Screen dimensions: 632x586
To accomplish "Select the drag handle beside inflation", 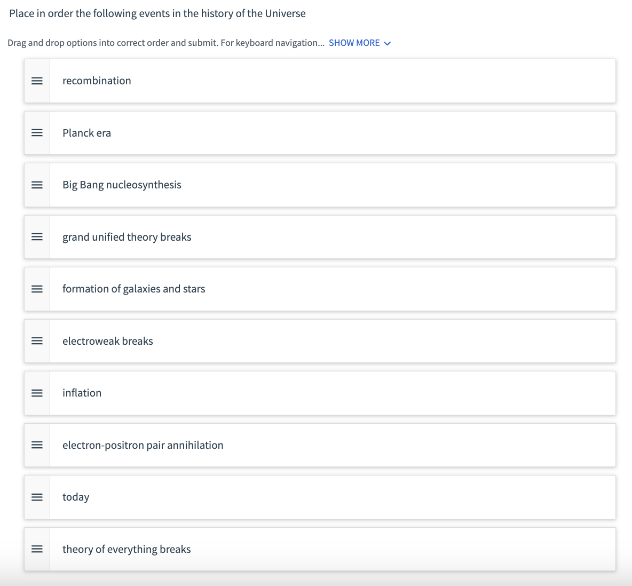I will tap(37, 393).
